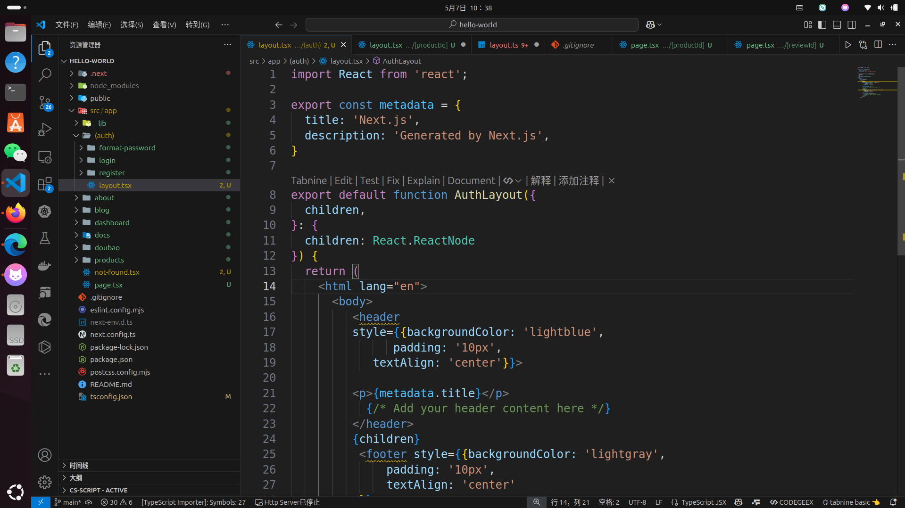905x508 pixels.
Task: Click the hello-world command center search box
Action: [472, 25]
